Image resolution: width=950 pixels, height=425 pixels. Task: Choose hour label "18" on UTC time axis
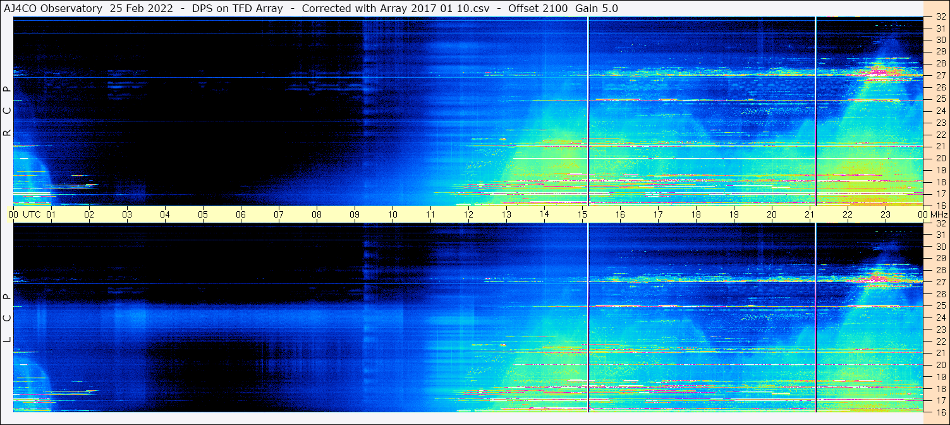696,214
